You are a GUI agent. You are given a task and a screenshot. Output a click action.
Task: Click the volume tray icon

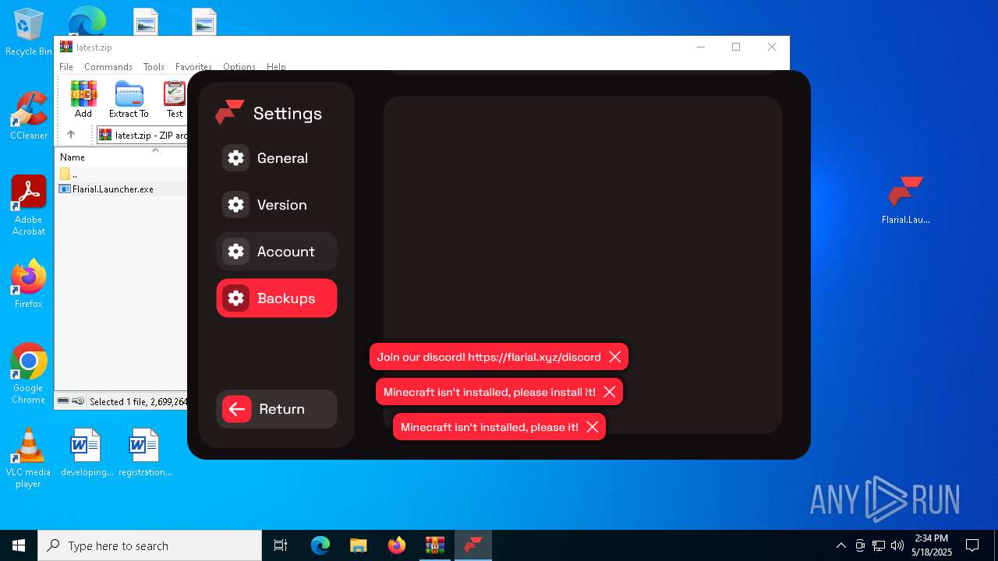897,545
